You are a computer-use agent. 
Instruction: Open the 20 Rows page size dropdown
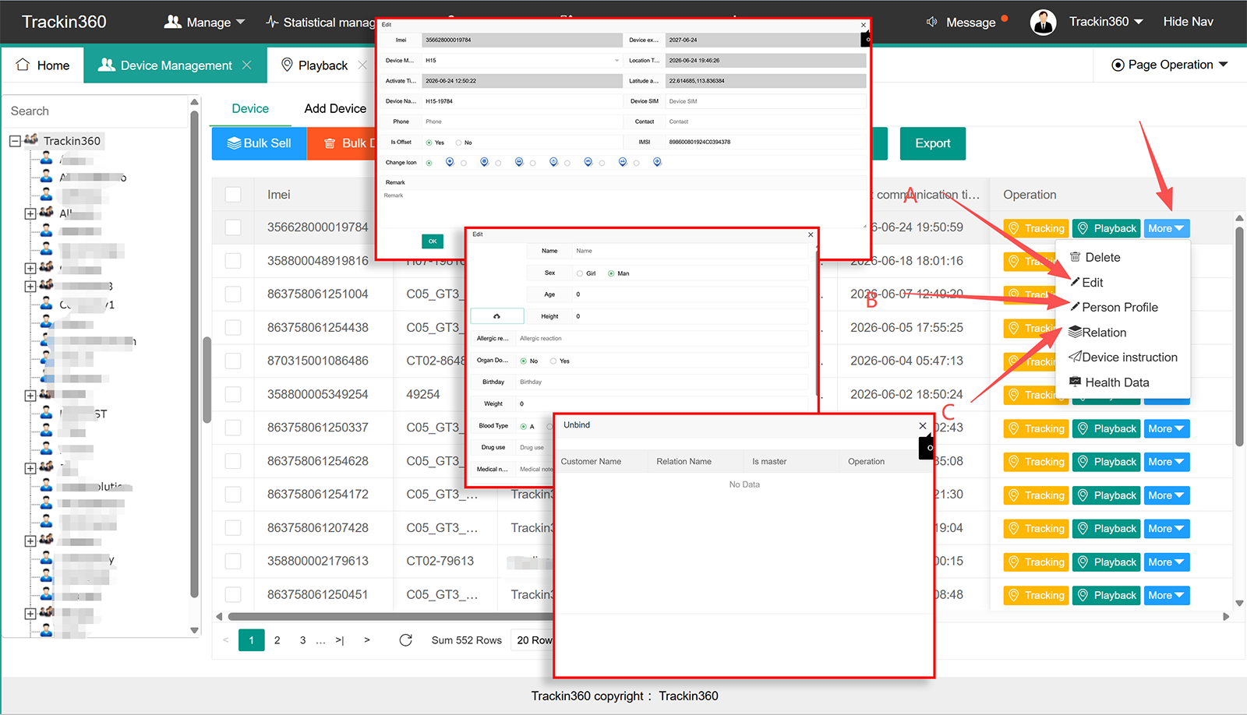532,640
